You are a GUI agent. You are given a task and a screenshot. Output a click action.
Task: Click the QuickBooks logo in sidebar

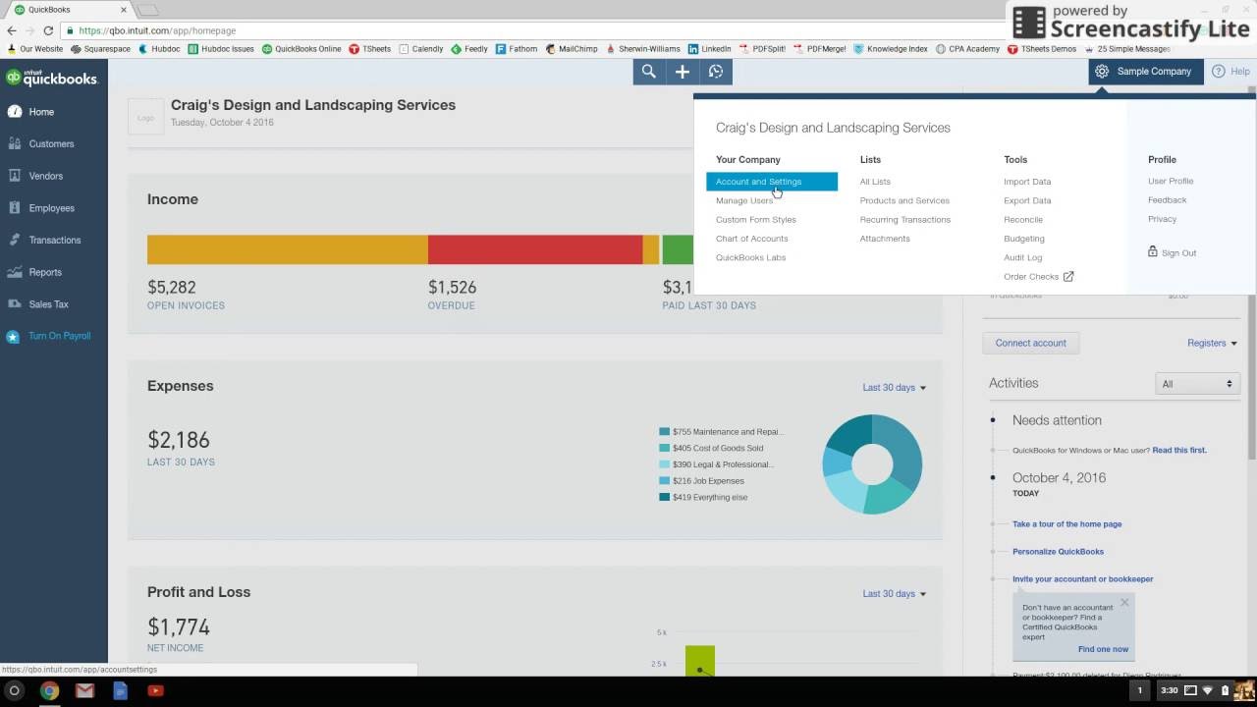click(52, 78)
